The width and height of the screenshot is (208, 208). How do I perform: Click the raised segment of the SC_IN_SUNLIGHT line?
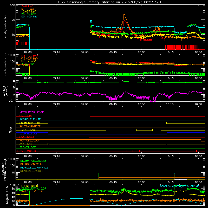(107, 122)
